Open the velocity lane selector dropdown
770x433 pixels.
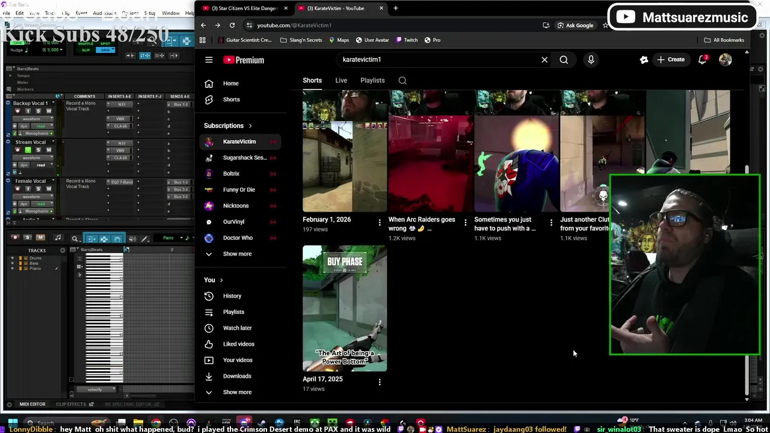pyautogui.click(x=95, y=390)
